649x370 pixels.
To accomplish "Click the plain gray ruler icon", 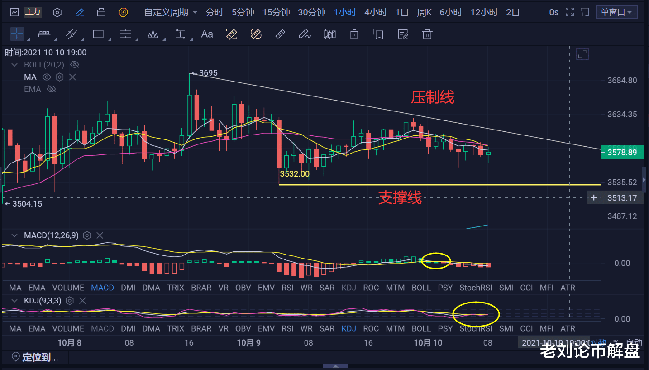I will [x=280, y=34].
